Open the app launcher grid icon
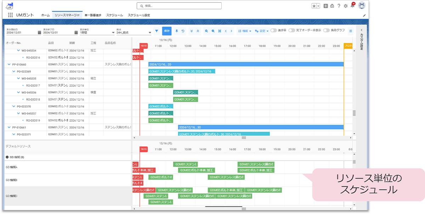Image resolution: width=425 pixels, height=214 pixels. click(10, 15)
